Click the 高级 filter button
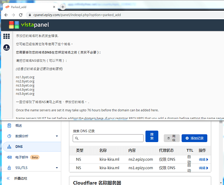 (172, 138)
